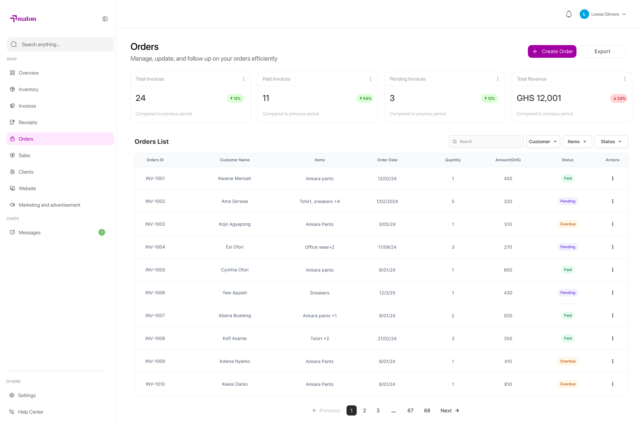Viewport: 640px width, 426px height.
Task: Expand the Items filter dropdown
Action: click(577, 142)
